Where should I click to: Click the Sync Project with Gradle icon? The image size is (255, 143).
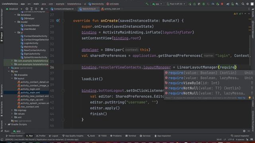[228, 4]
